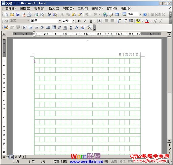Apply underline formatting
The height and width of the screenshot is (165, 173).
91,21
